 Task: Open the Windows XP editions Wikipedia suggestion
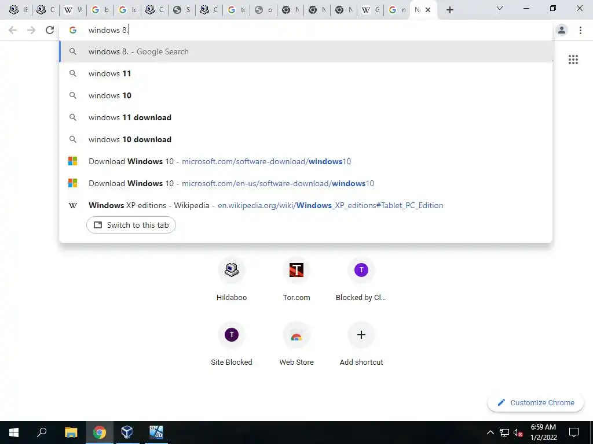click(306, 205)
